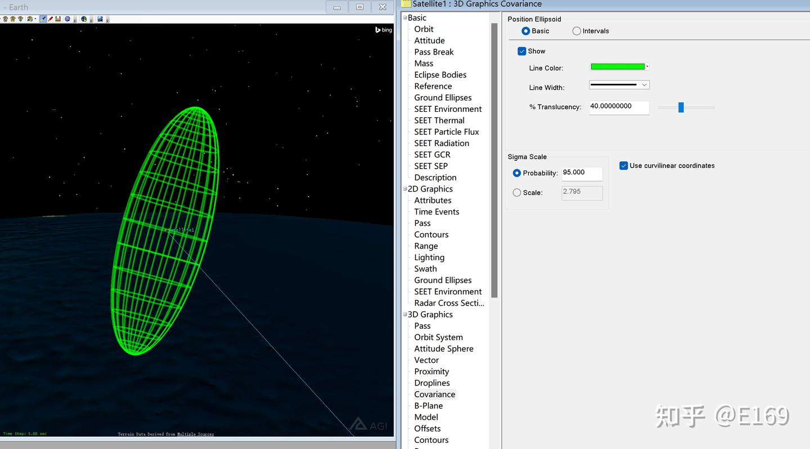Click the red pencil annotation toolbar icon
Viewport: 810px width, 449px height.
pos(51,19)
